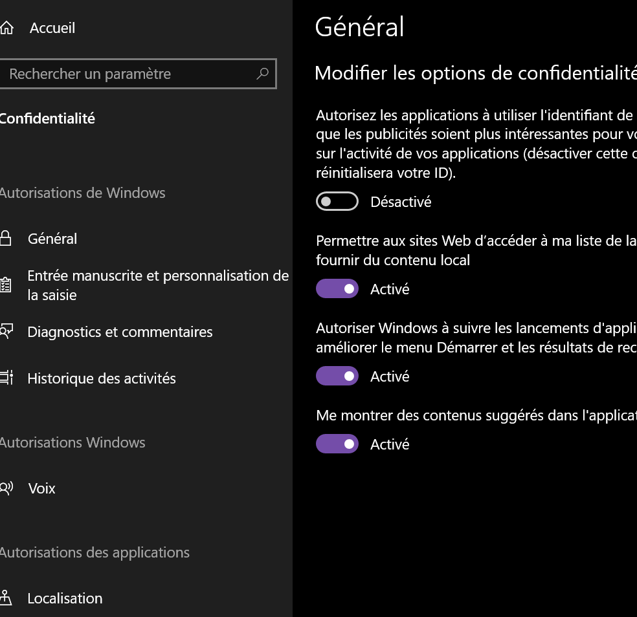Click the Désactivé toggle label
The image size is (637, 617).
401,202
